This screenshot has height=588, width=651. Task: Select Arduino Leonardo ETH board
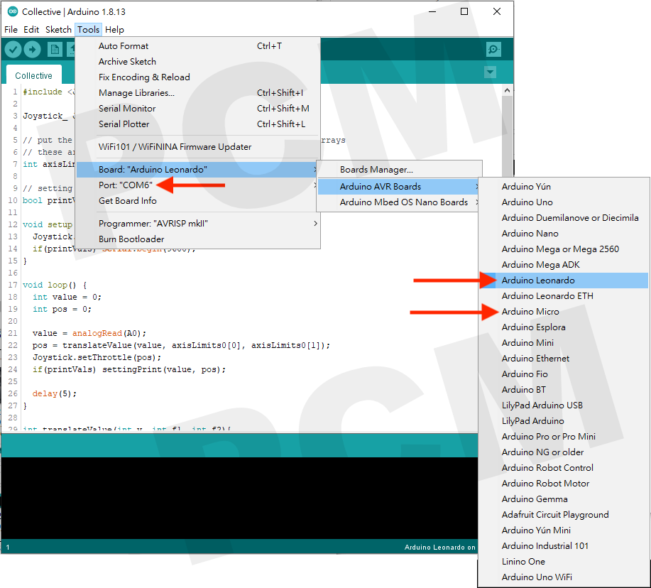564,296
